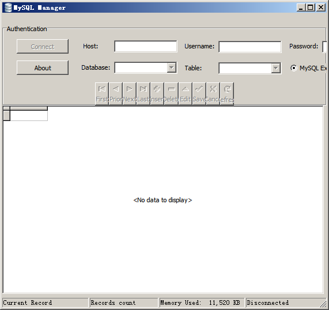The height and width of the screenshot is (310, 329).
Task: Close the MySQL Manager window
Action: 321,7
